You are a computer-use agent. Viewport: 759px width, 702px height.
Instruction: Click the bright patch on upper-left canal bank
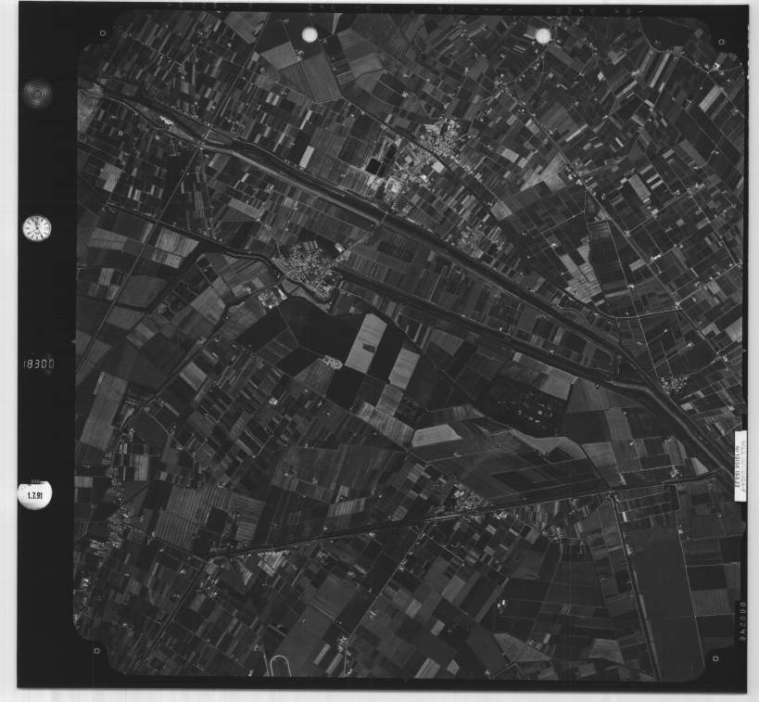[167, 120]
